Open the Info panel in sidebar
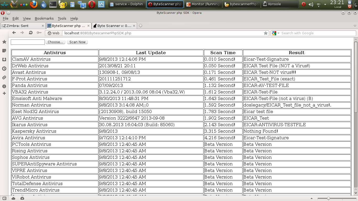This screenshot has width=358, height=201. [4, 86]
